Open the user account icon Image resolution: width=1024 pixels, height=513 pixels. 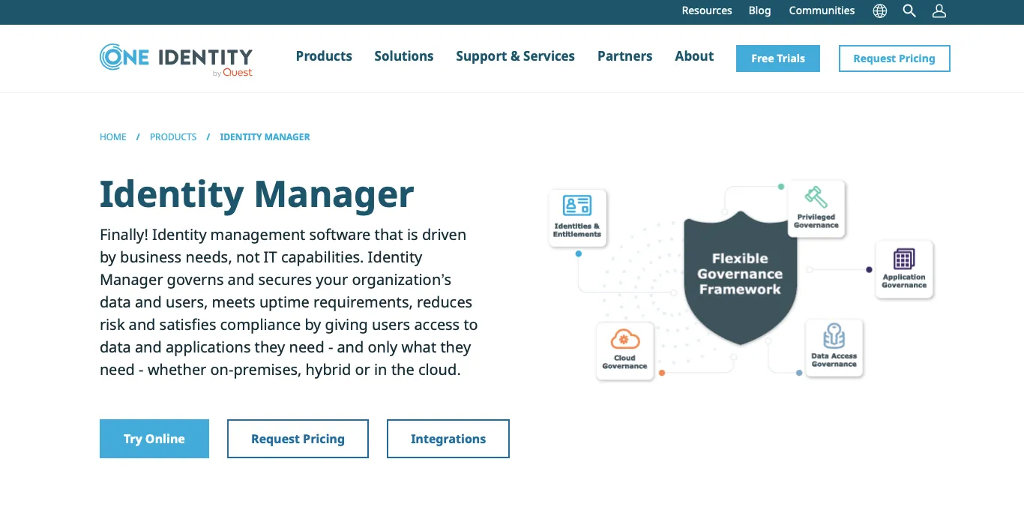tap(939, 11)
